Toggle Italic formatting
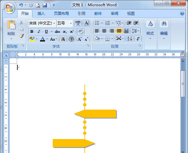Viewport: 188px width, 153px height. click(x=39, y=32)
